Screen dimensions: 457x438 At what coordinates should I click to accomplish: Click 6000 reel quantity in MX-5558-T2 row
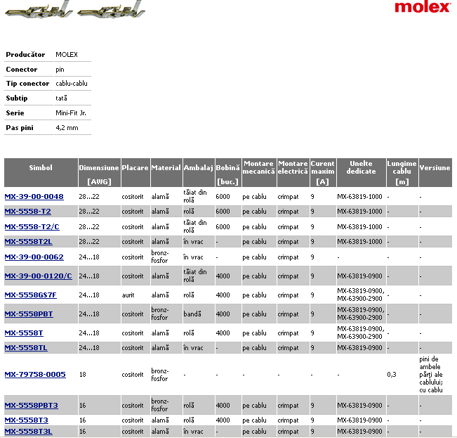coord(223,212)
